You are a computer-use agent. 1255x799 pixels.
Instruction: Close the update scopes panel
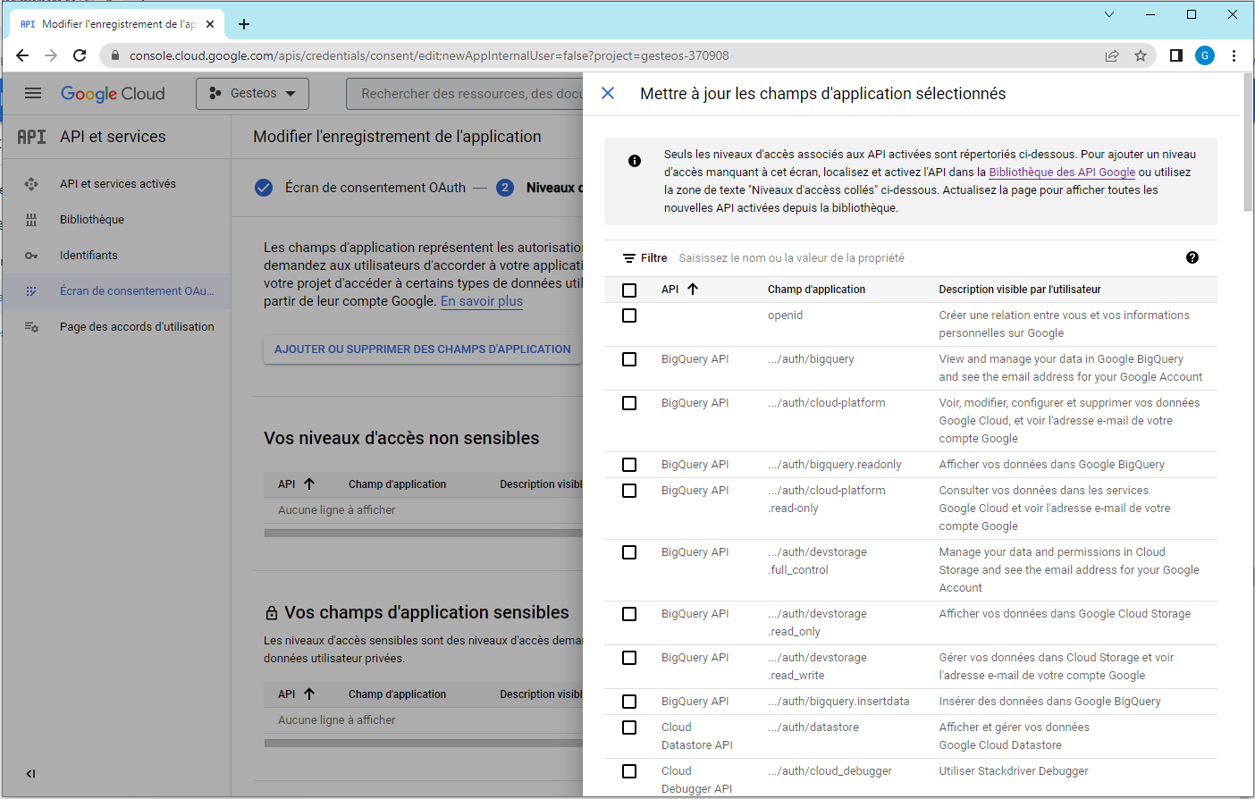[608, 93]
